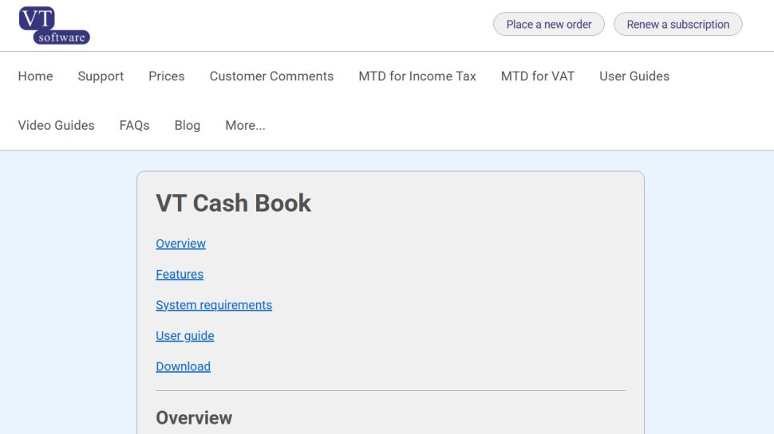Open the MTD for VAT page
The width and height of the screenshot is (774, 434).
[538, 76]
